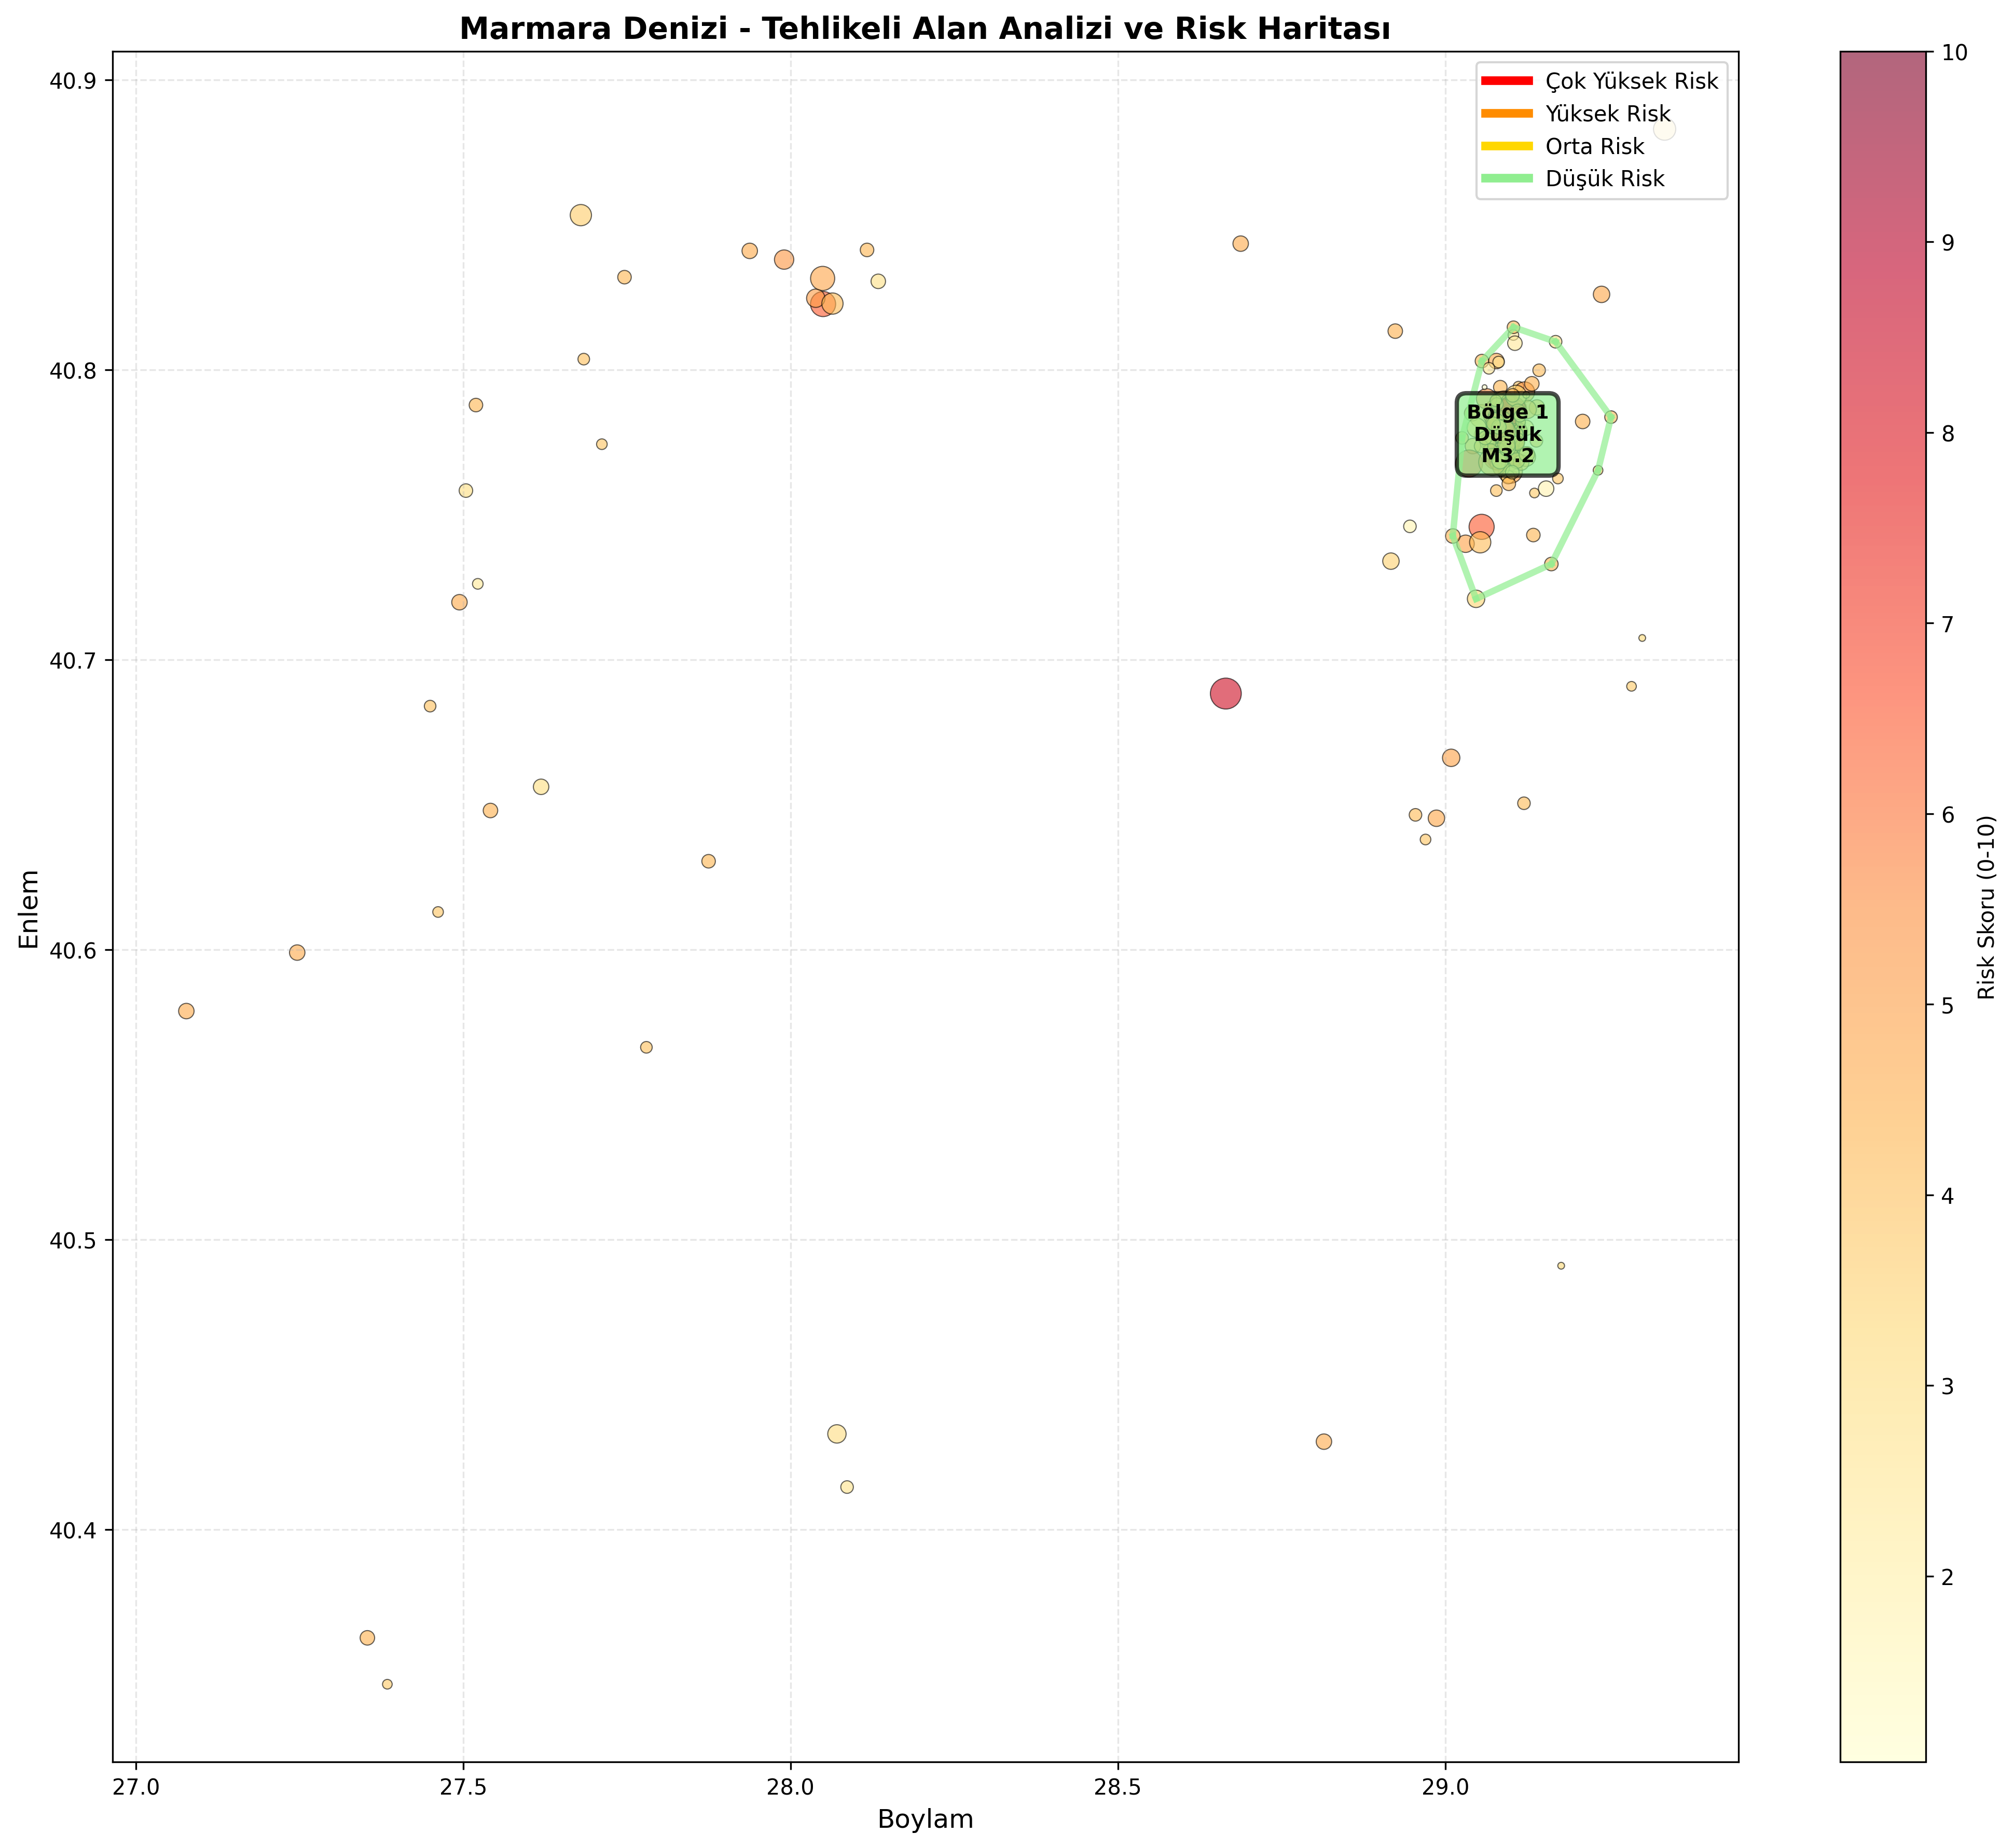Click the "Enlem" y-axis label
2014x1848 pixels.
pyautogui.click(x=30, y=908)
